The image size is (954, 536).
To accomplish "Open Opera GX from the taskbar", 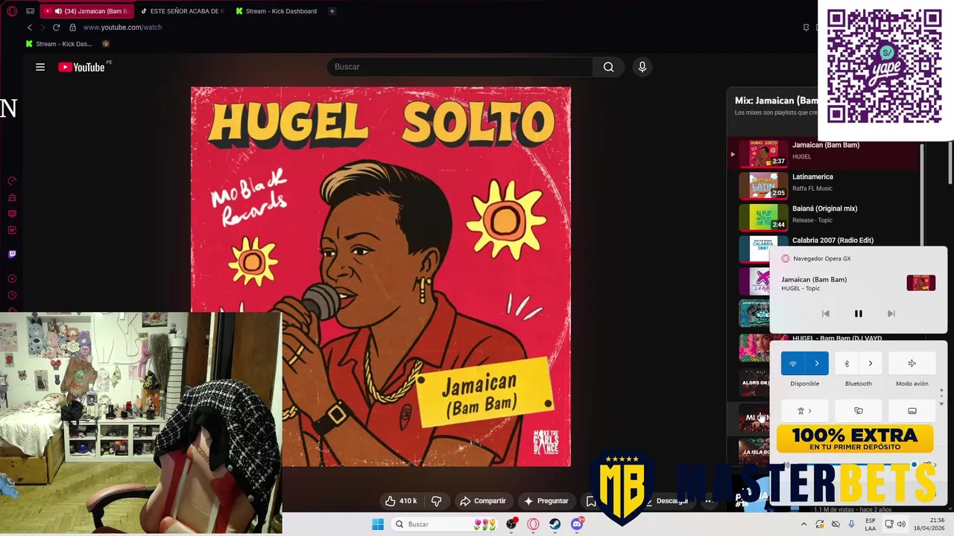I will point(533,524).
